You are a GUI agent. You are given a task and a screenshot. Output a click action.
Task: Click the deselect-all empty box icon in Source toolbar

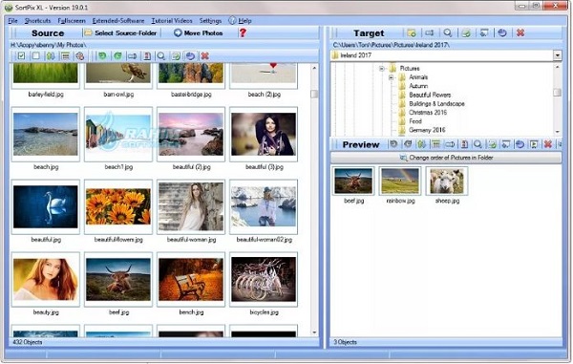(x=36, y=56)
